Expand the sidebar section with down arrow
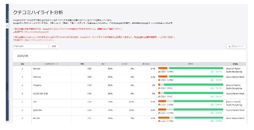Screen dimensions: 254x130 pyautogui.click(x=7, y=20)
